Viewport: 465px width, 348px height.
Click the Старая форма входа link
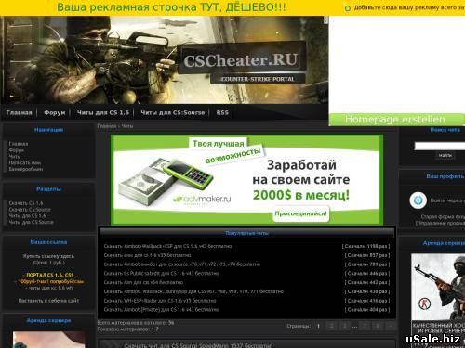pos(443,217)
